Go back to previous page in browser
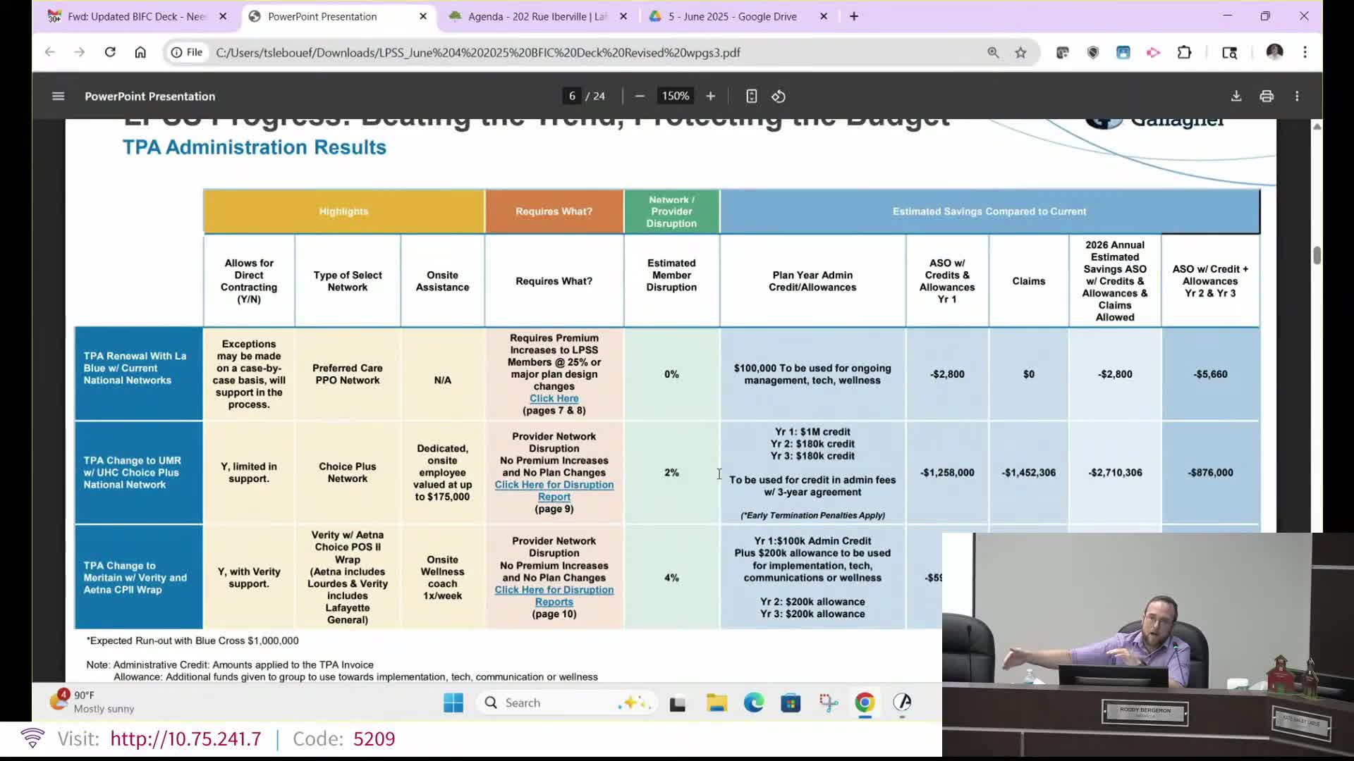The height and width of the screenshot is (761, 1354). tap(49, 52)
